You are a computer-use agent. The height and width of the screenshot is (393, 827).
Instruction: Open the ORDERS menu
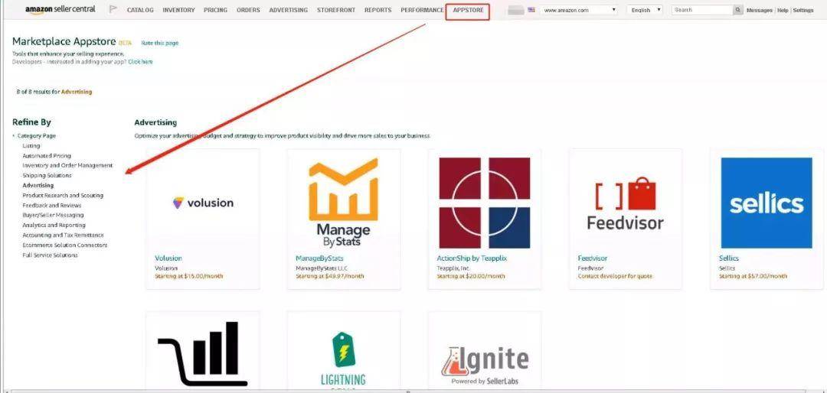tap(248, 10)
